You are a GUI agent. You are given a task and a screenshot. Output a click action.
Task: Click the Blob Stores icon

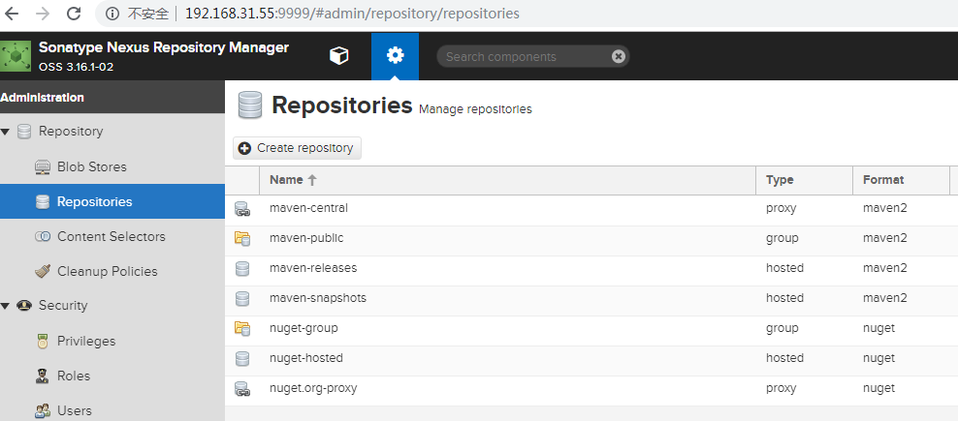pos(42,167)
